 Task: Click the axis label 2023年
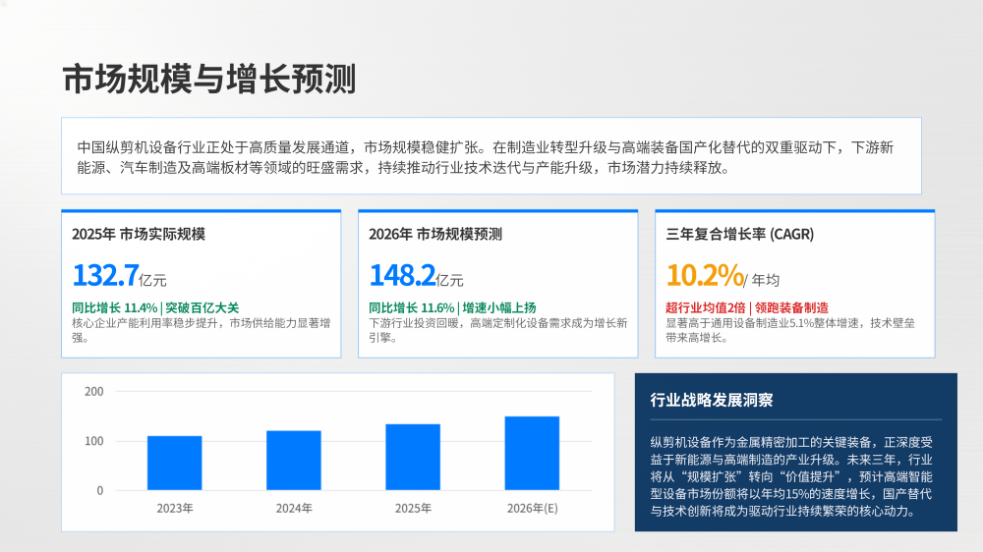175,508
